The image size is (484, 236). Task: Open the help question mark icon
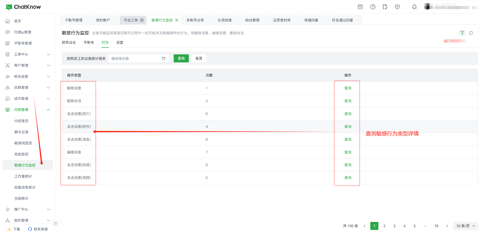click(373, 7)
